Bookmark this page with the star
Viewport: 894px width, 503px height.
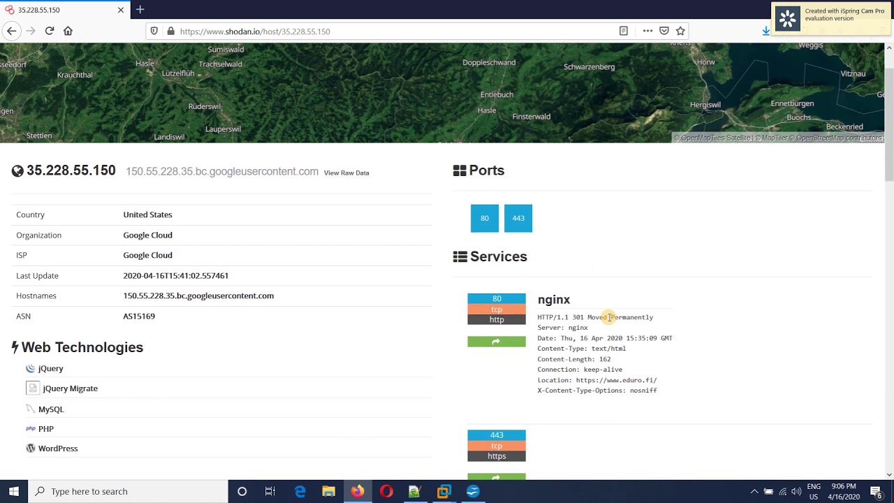point(680,31)
